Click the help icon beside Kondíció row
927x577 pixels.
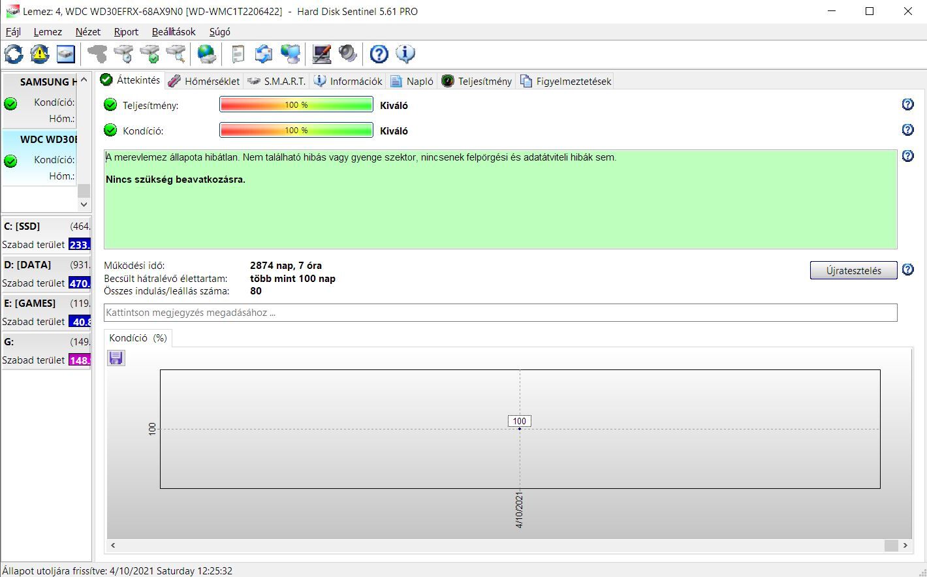click(907, 130)
